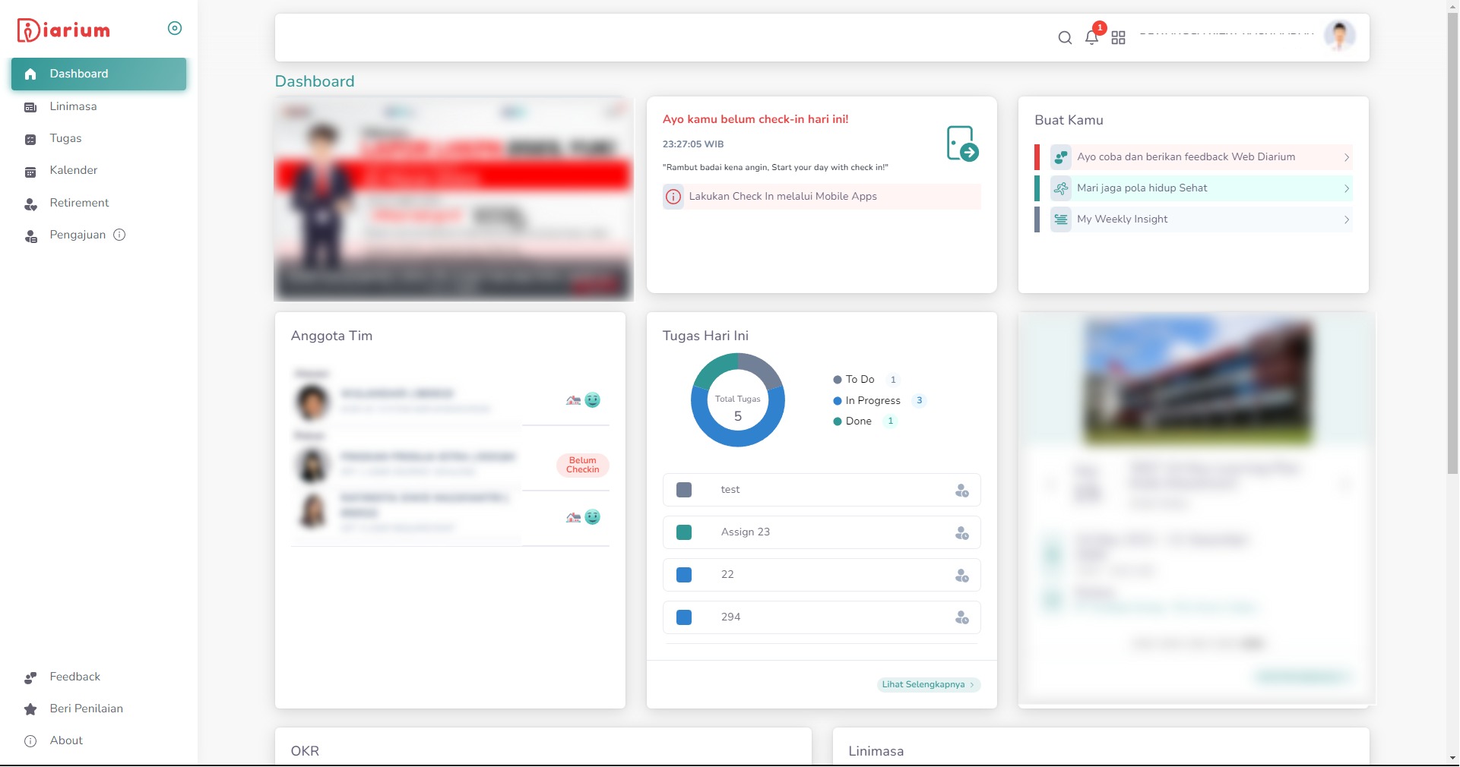Click Belum Checkin badge
1460x767 pixels.
(582, 465)
